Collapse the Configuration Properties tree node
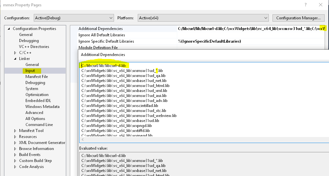Viewport: 329px width, 176px height. pos(9,29)
